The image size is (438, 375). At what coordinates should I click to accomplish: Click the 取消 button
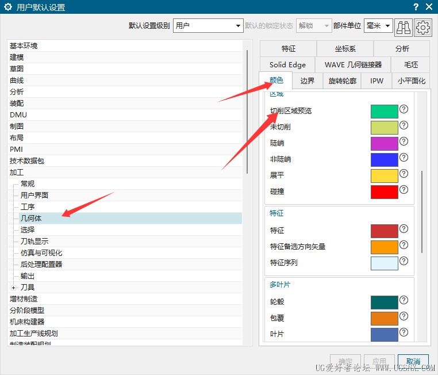[413, 361]
